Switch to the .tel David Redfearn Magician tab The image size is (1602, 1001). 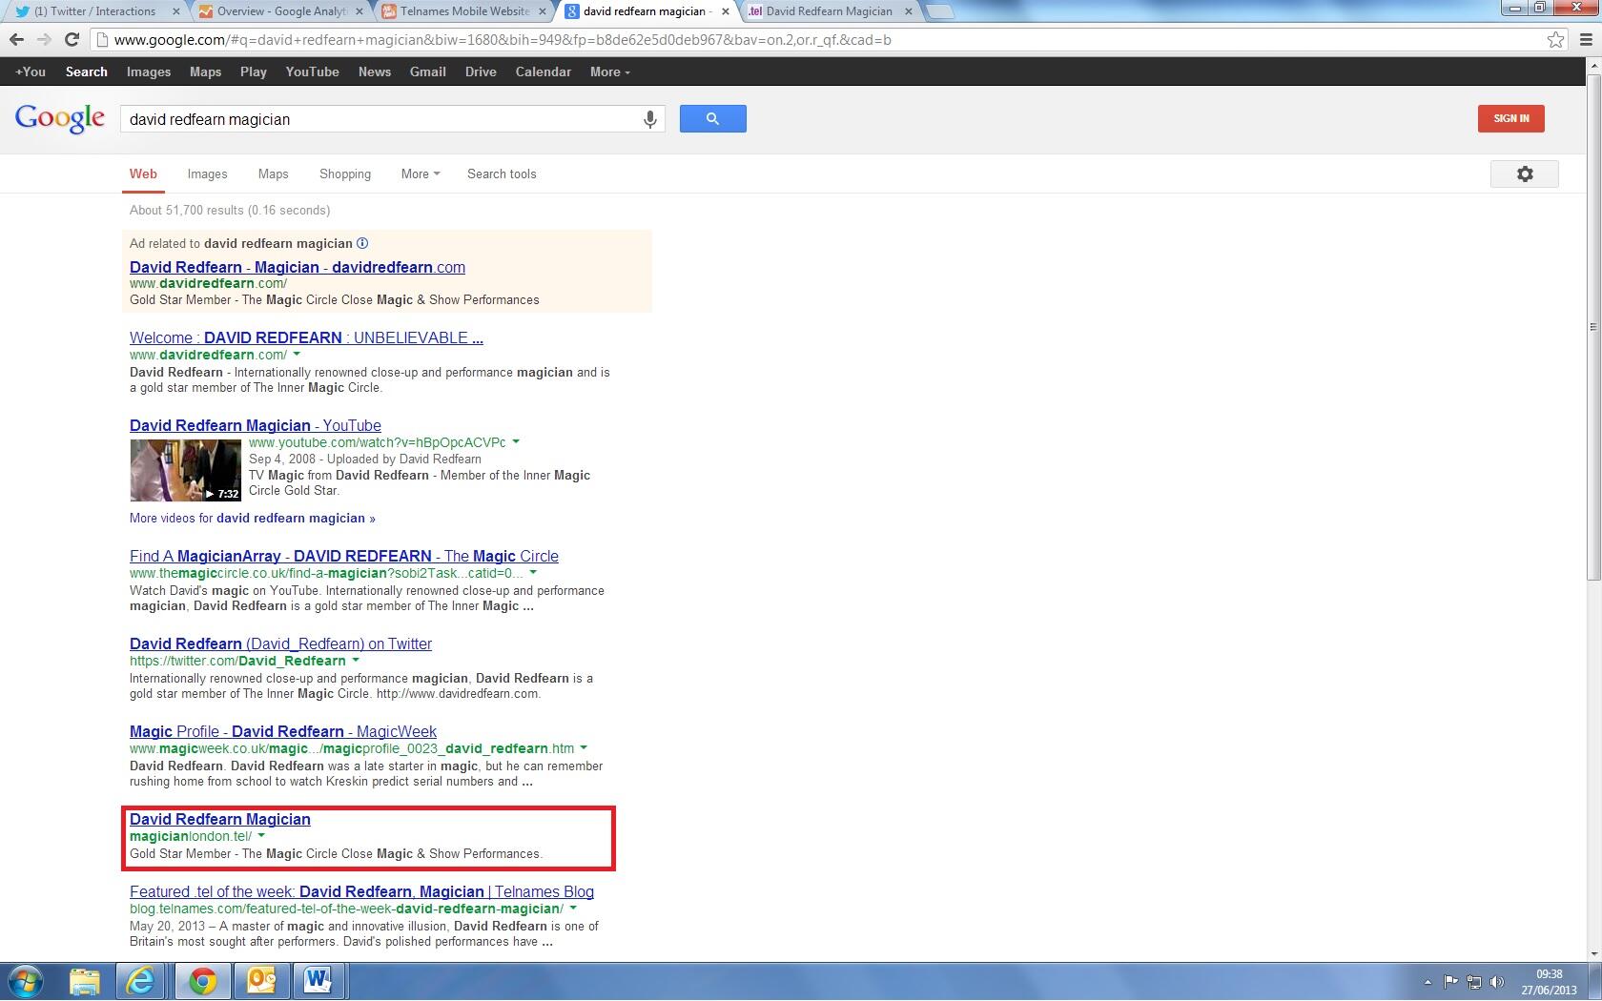(828, 11)
